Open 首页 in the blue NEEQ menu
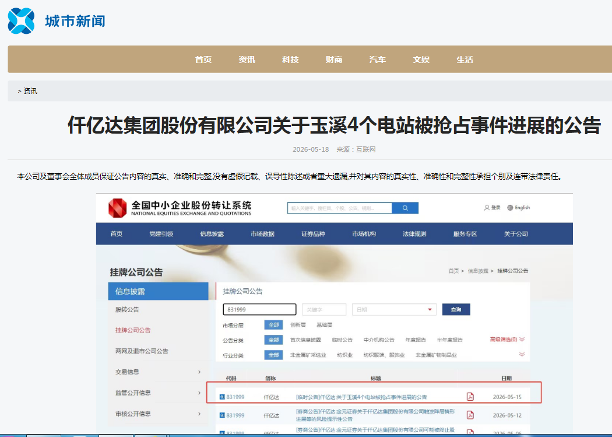Image resolution: width=612 pixels, height=437 pixels. tap(117, 234)
